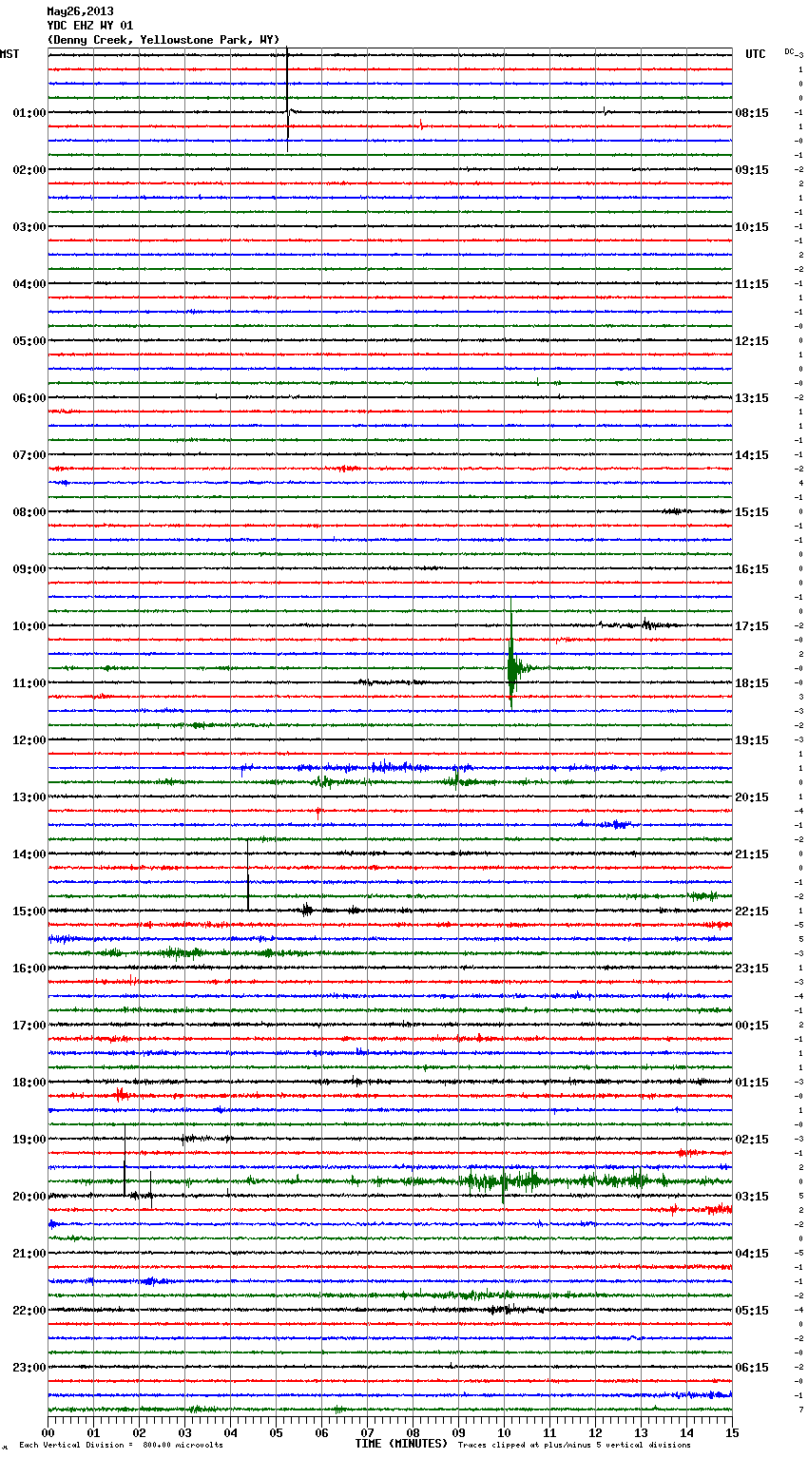Select the 01:00 MST time label
This screenshot has height=1458, width=808.
(29, 113)
